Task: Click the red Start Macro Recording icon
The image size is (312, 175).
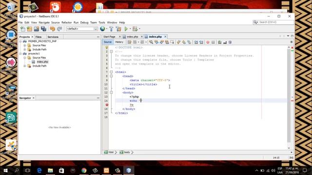Action: tap(208, 42)
